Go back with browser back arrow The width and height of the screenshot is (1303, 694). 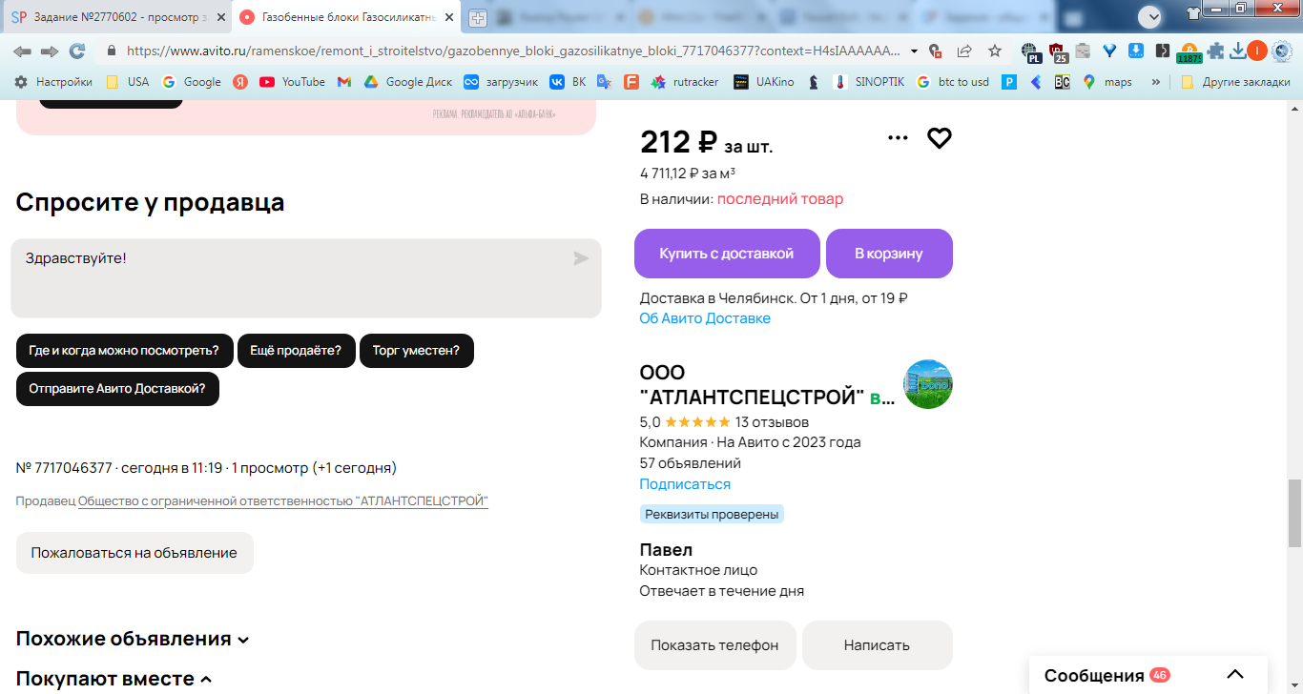tap(22, 51)
